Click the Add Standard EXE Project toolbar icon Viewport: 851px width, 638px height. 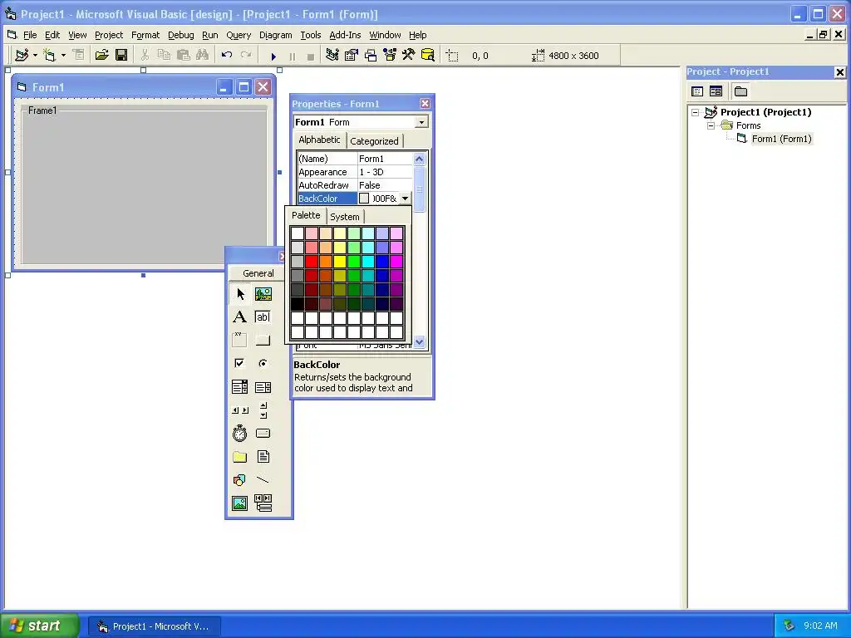[x=22, y=56]
